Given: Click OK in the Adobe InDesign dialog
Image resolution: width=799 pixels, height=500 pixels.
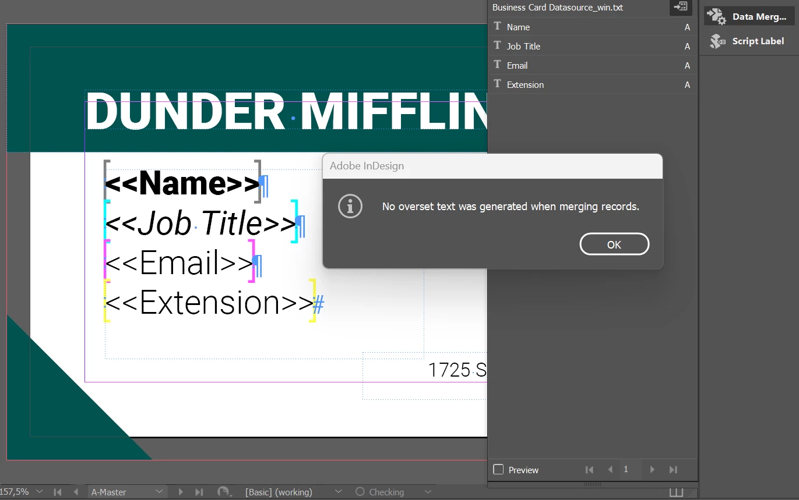Looking at the screenshot, I should click(614, 244).
